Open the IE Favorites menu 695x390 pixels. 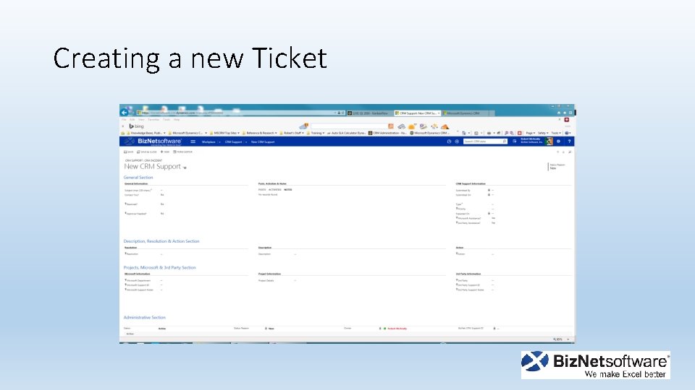click(x=153, y=119)
